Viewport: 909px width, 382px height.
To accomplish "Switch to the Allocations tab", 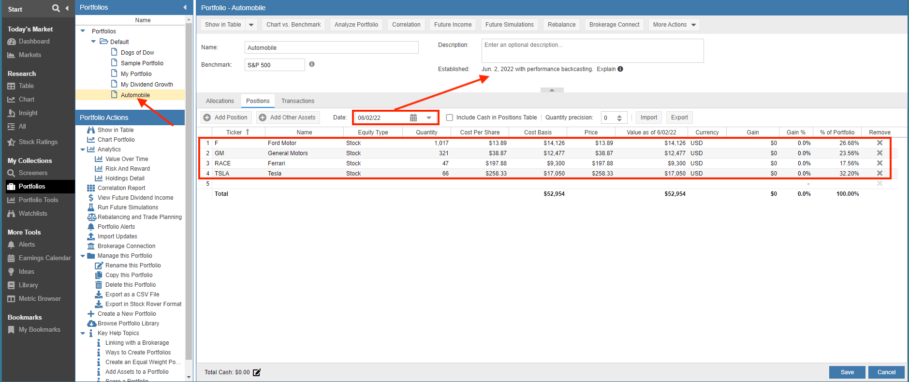I will pos(220,101).
